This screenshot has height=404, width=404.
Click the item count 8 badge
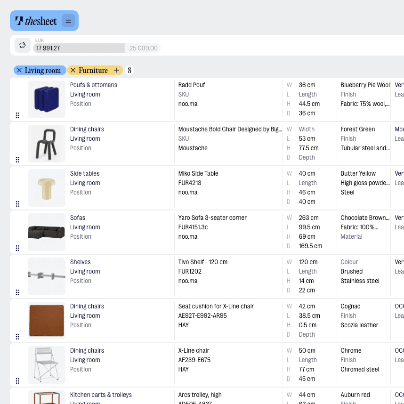pyautogui.click(x=129, y=70)
